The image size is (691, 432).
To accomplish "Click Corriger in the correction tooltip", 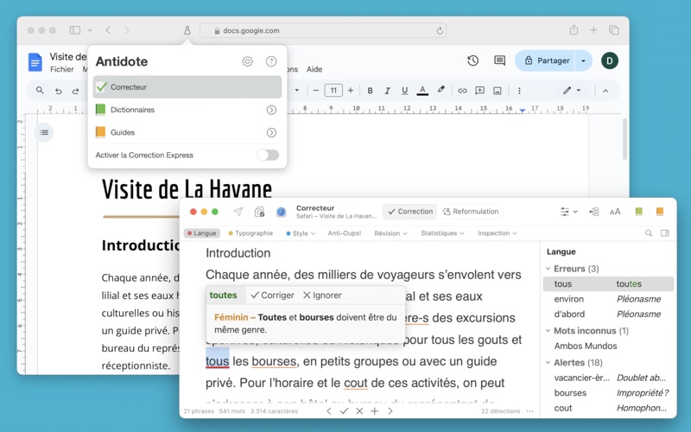I will click(x=272, y=295).
